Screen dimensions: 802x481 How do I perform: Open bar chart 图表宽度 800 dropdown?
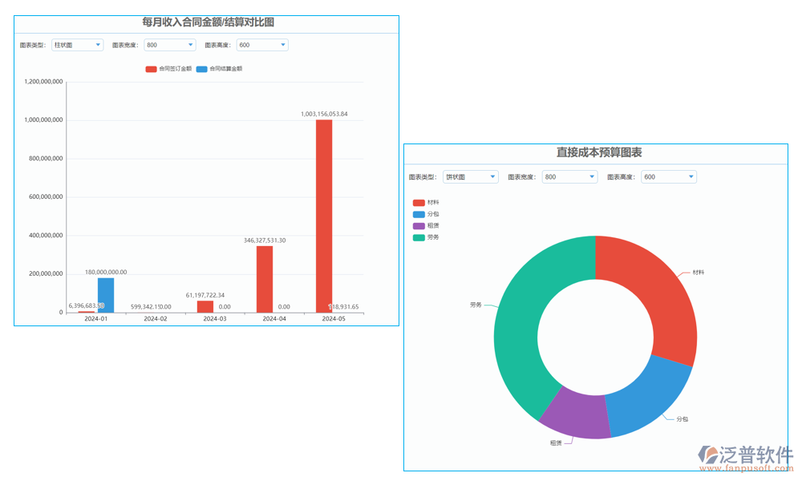tap(170, 45)
